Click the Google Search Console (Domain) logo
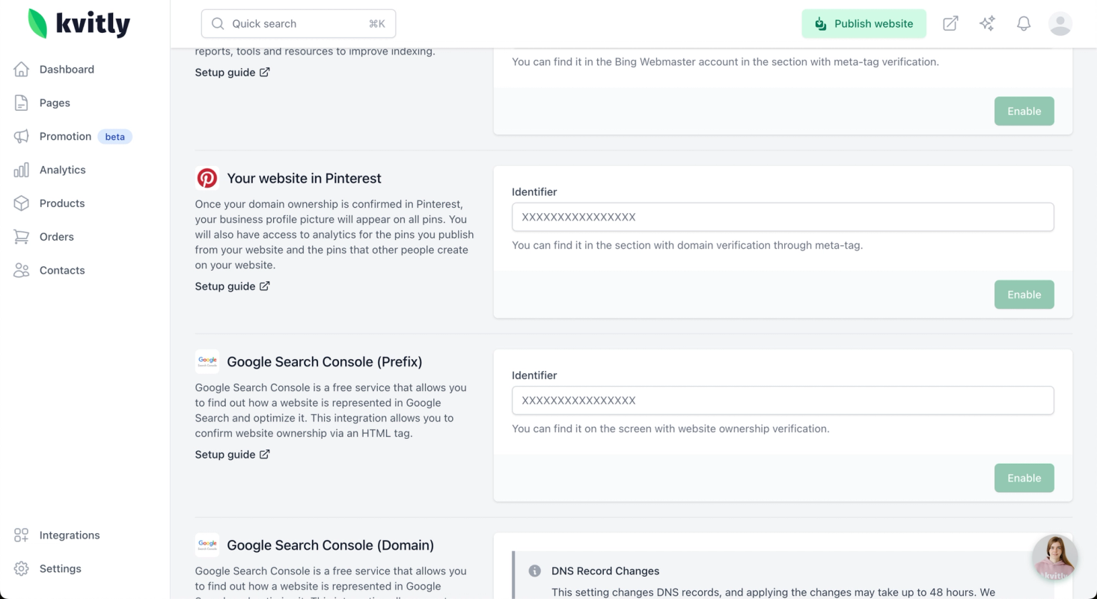 [x=207, y=545]
